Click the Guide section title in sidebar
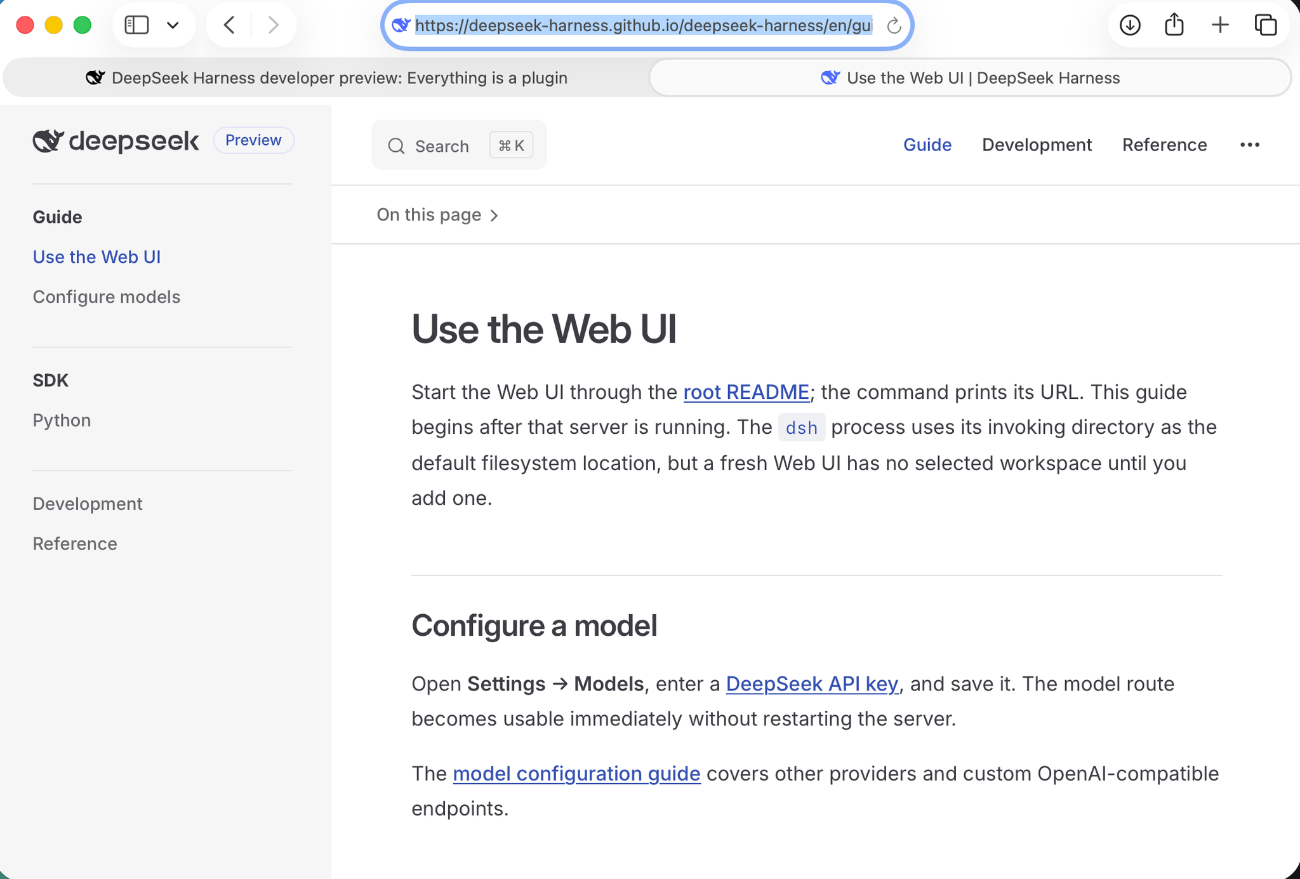The width and height of the screenshot is (1300, 879). pos(57,217)
